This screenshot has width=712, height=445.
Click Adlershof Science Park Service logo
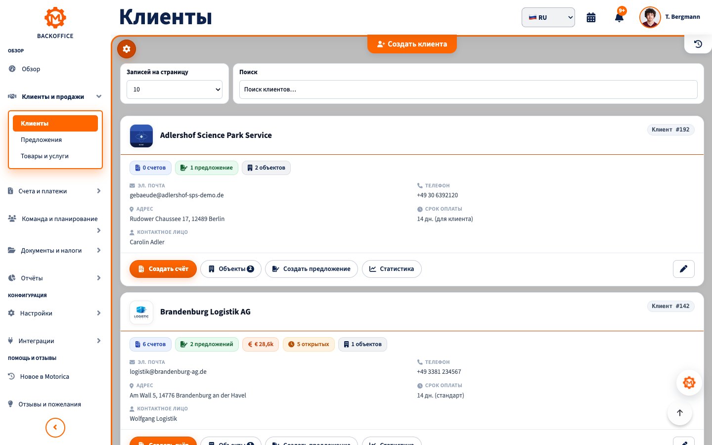pos(141,136)
